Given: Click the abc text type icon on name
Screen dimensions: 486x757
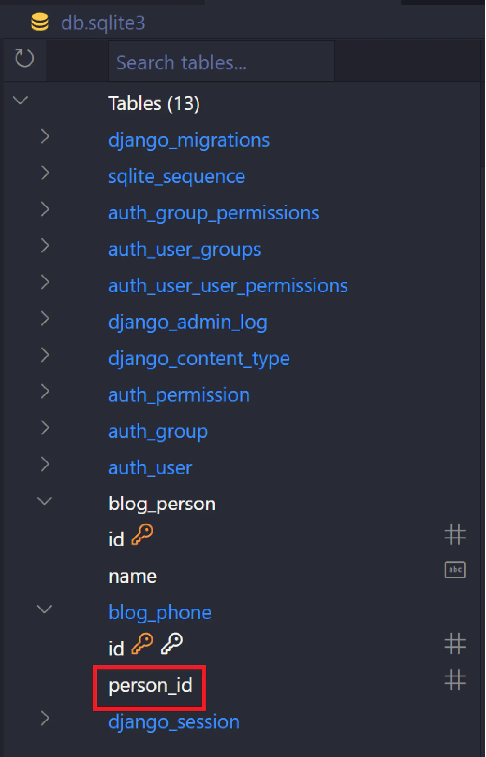Looking at the screenshot, I should point(455,570).
